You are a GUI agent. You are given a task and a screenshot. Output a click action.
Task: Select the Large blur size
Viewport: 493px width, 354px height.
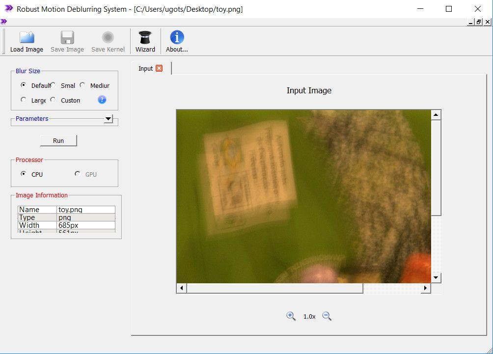23,100
